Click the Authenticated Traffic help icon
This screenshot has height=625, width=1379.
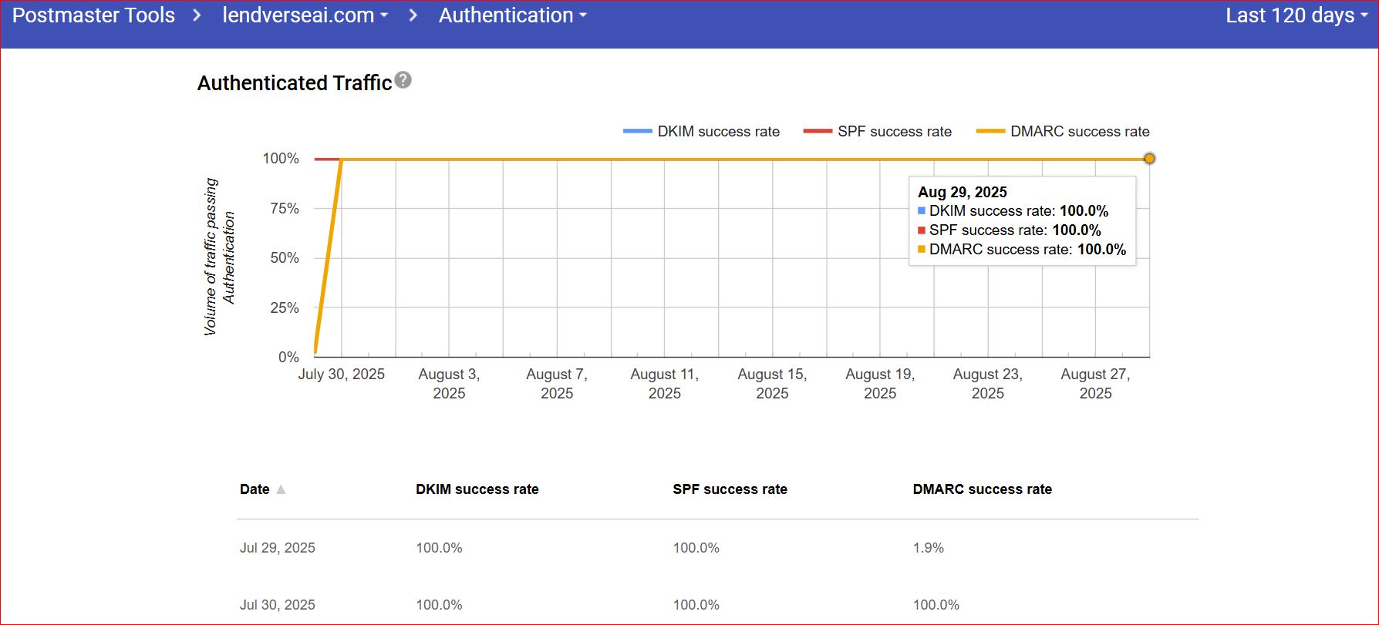point(403,80)
